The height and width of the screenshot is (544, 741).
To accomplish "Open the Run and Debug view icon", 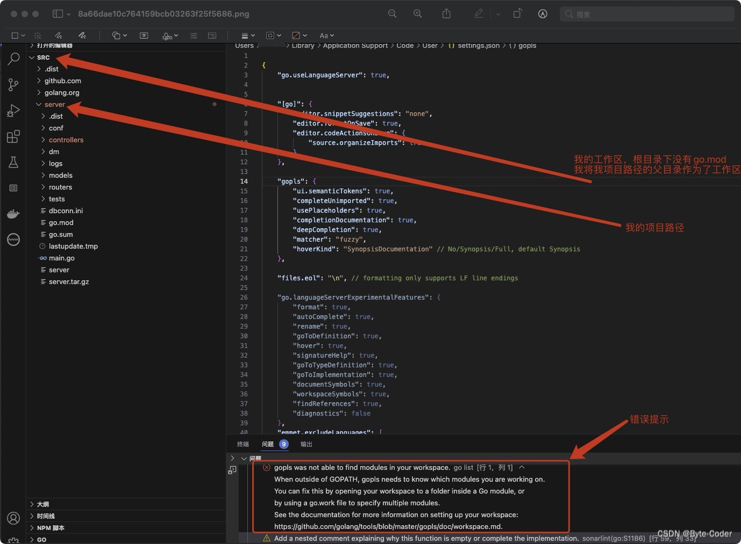I will [13, 111].
